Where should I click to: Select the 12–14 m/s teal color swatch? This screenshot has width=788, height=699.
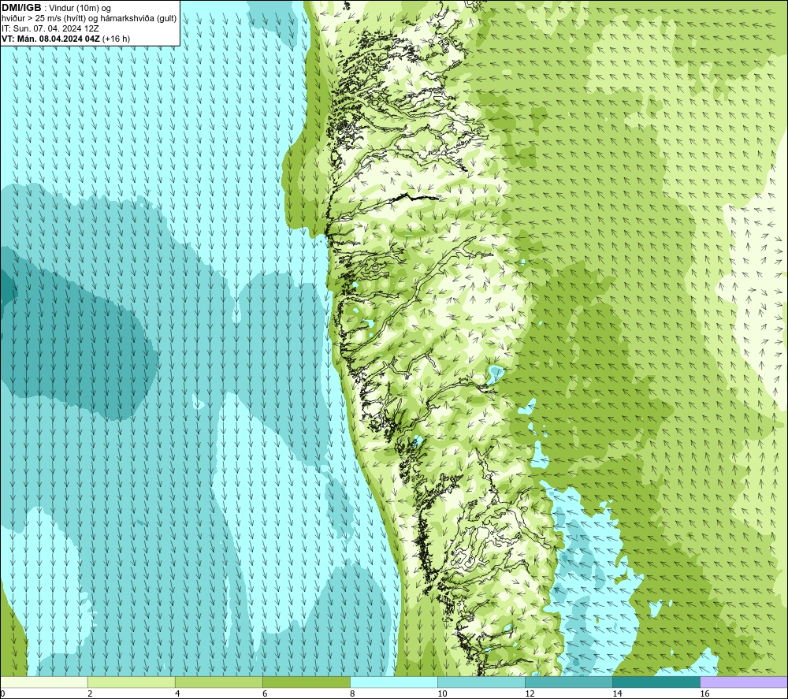coord(569,682)
